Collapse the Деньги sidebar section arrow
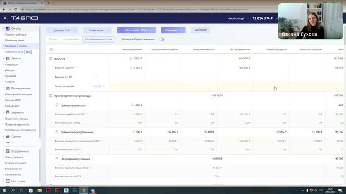This screenshot has height=194, width=346. tap(4, 58)
